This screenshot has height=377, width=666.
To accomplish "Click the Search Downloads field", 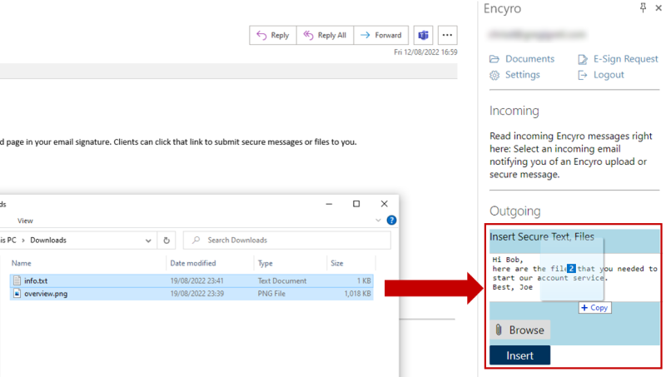I will pos(287,241).
